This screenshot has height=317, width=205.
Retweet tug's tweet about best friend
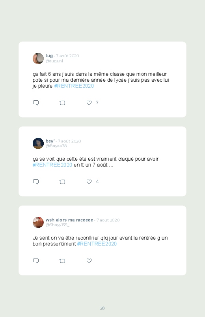tap(62, 103)
